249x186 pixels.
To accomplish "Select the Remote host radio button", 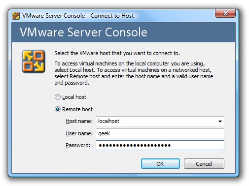I will [58, 109].
